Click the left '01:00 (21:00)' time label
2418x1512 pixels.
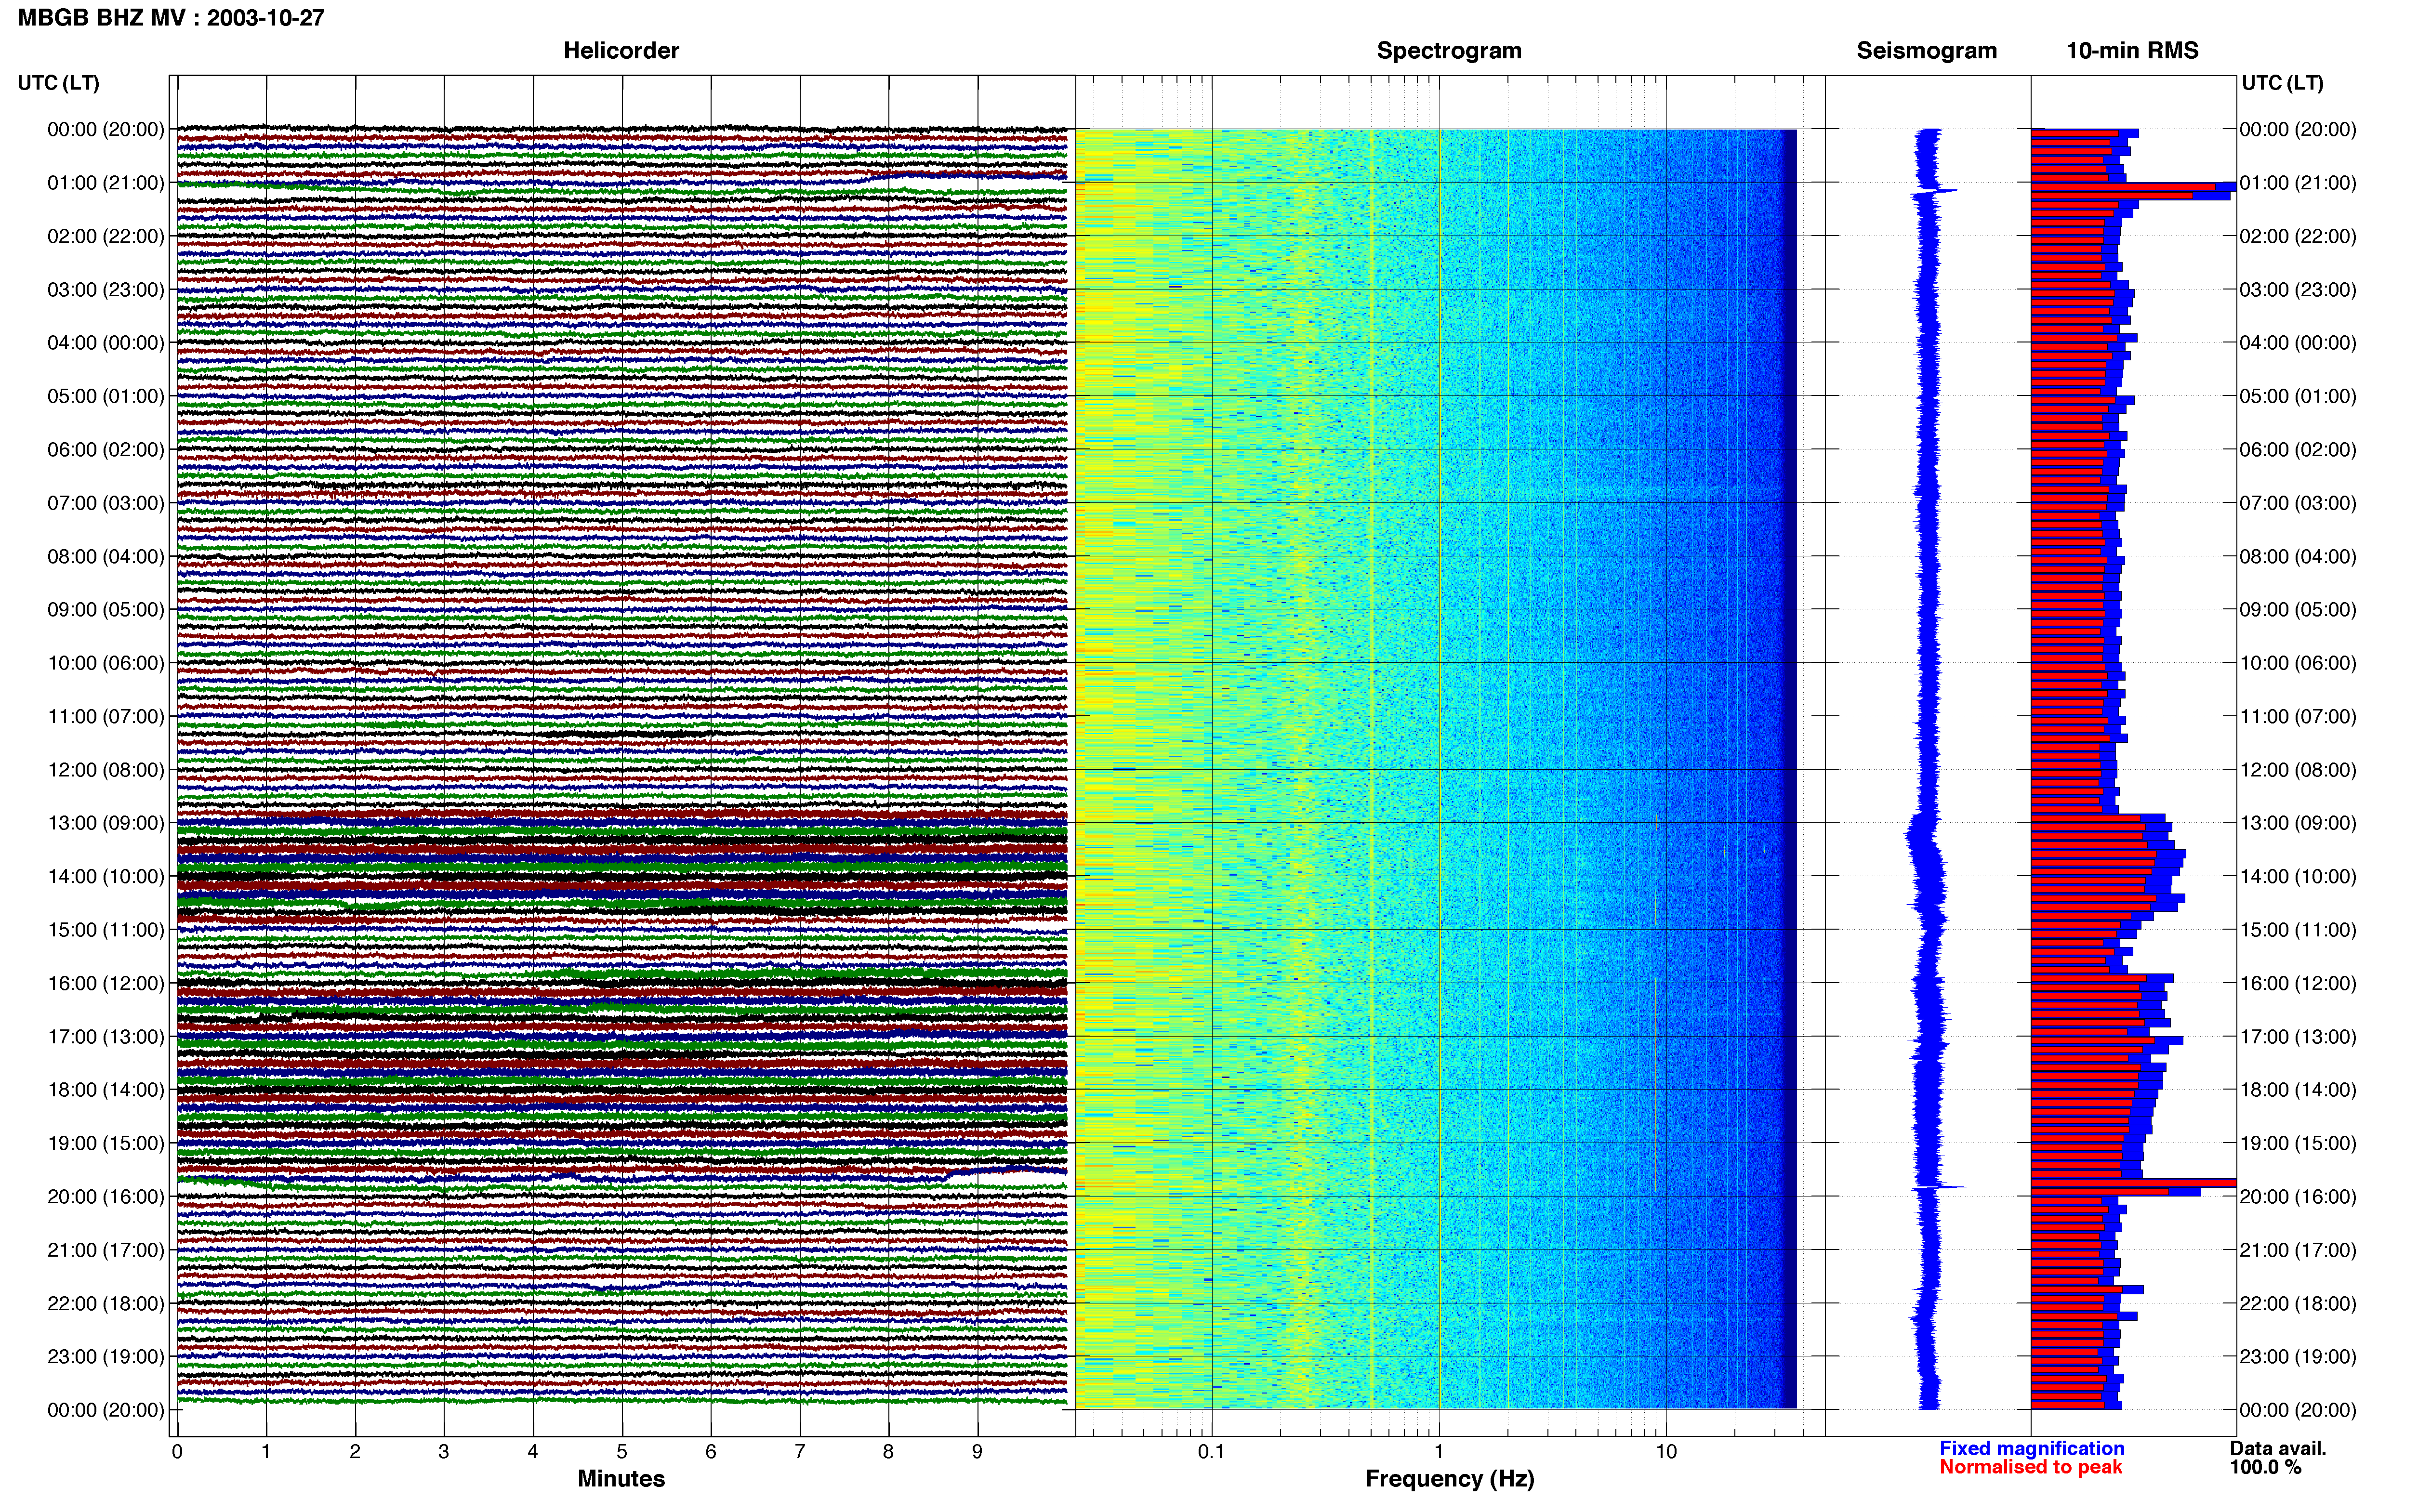(x=105, y=182)
